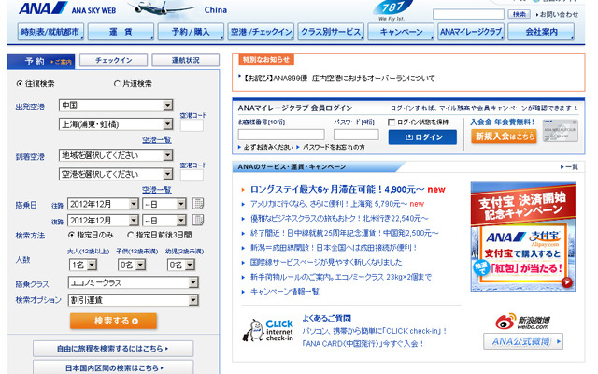The width and height of the screenshot is (598, 374).
Task: Click the 新規入会はこちら button
Action: (505, 137)
